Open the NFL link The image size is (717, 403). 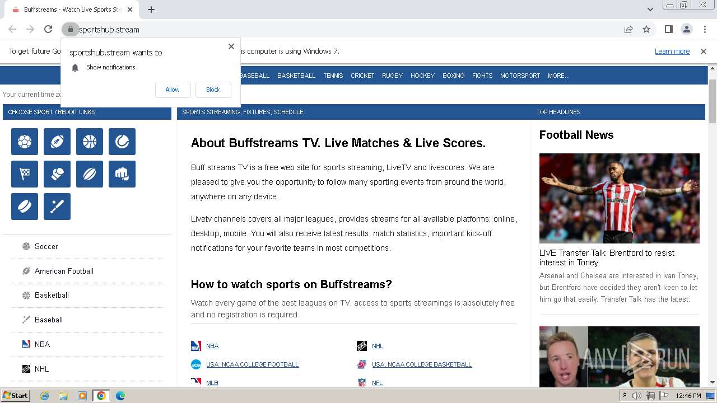[x=378, y=383]
